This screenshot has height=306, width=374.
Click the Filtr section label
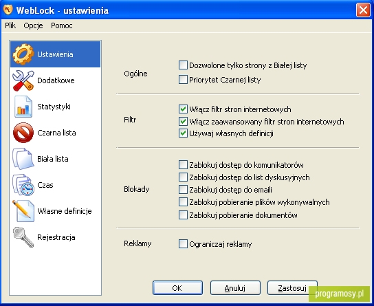point(130,120)
